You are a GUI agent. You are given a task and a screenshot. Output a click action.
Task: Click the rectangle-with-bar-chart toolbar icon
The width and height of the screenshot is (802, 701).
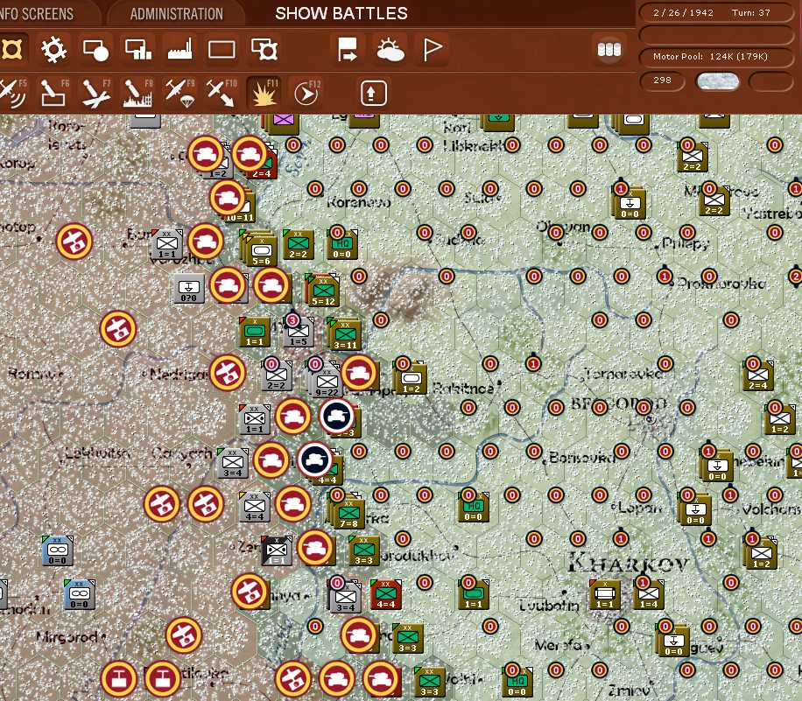[138, 50]
